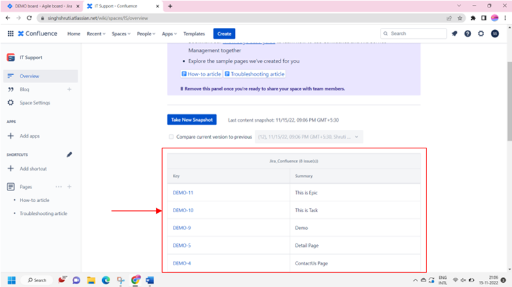
Task: Click Add apps in the sidebar
Action: (29, 136)
